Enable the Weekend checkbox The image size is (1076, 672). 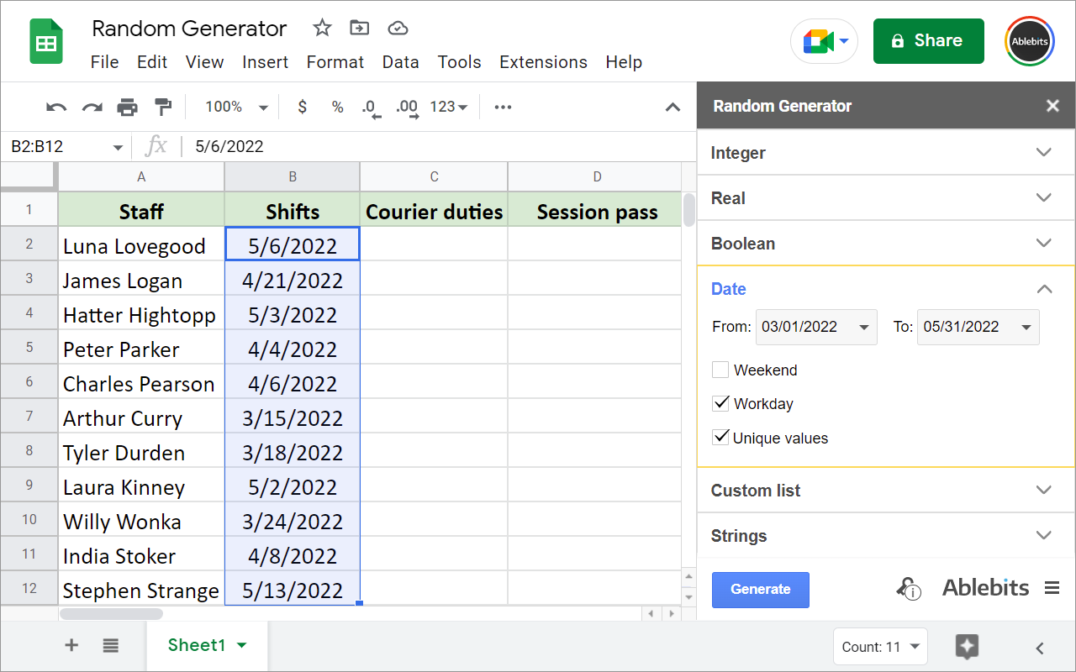720,370
